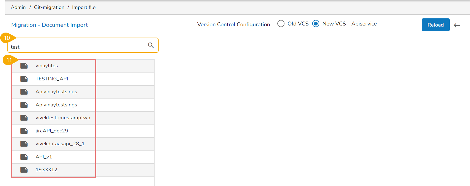Go to Admin in the breadcrumb
This screenshot has height=186, width=470.
pyautogui.click(x=18, y=7)
